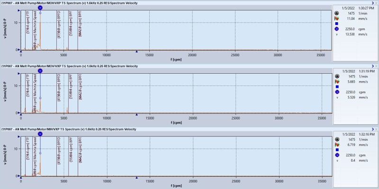379x189 pixels.
Task: Expand the MOH spectrum info panel chevron
Action: point(373,3)
